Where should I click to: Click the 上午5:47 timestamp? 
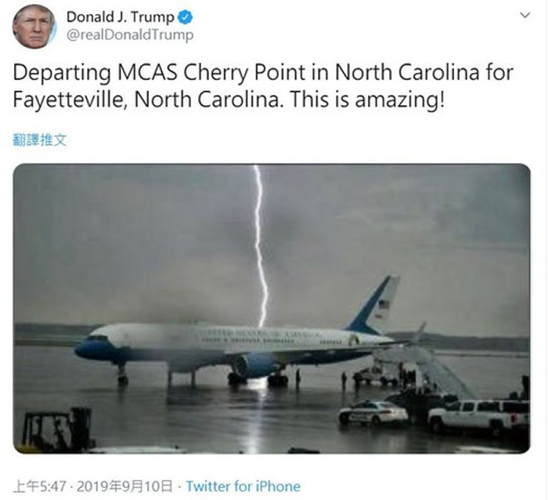point(39,487)
